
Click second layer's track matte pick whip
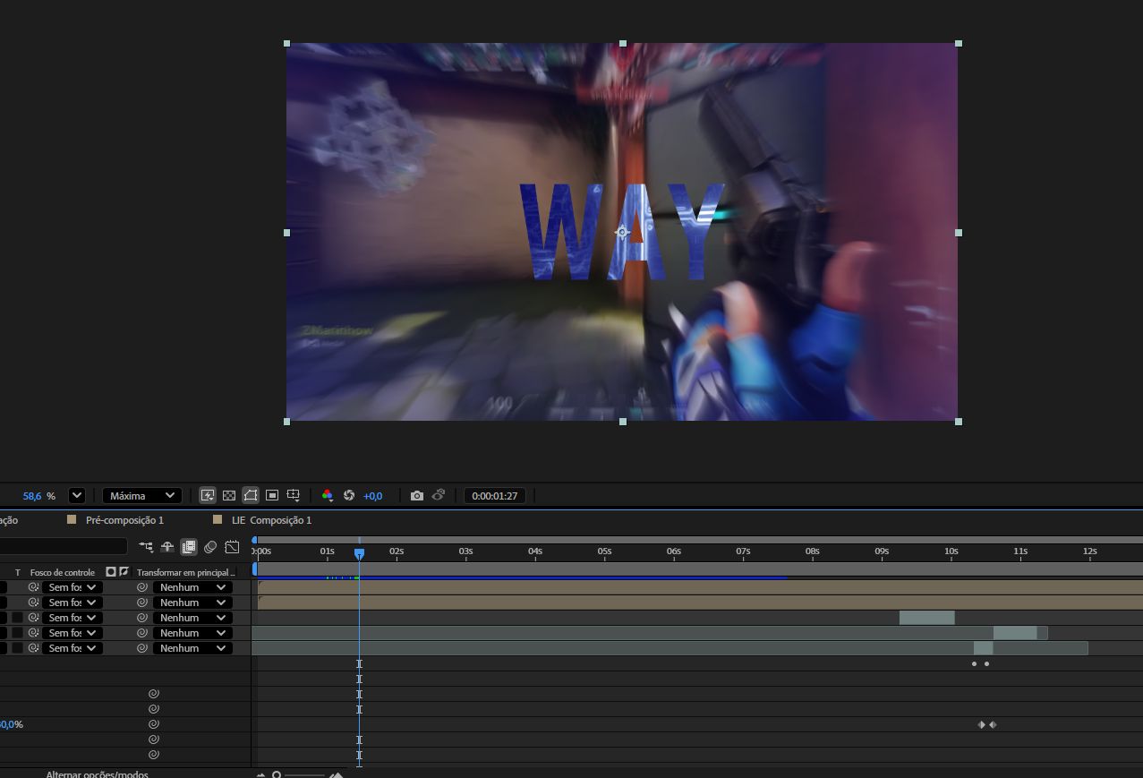click(x=33, y=603)
